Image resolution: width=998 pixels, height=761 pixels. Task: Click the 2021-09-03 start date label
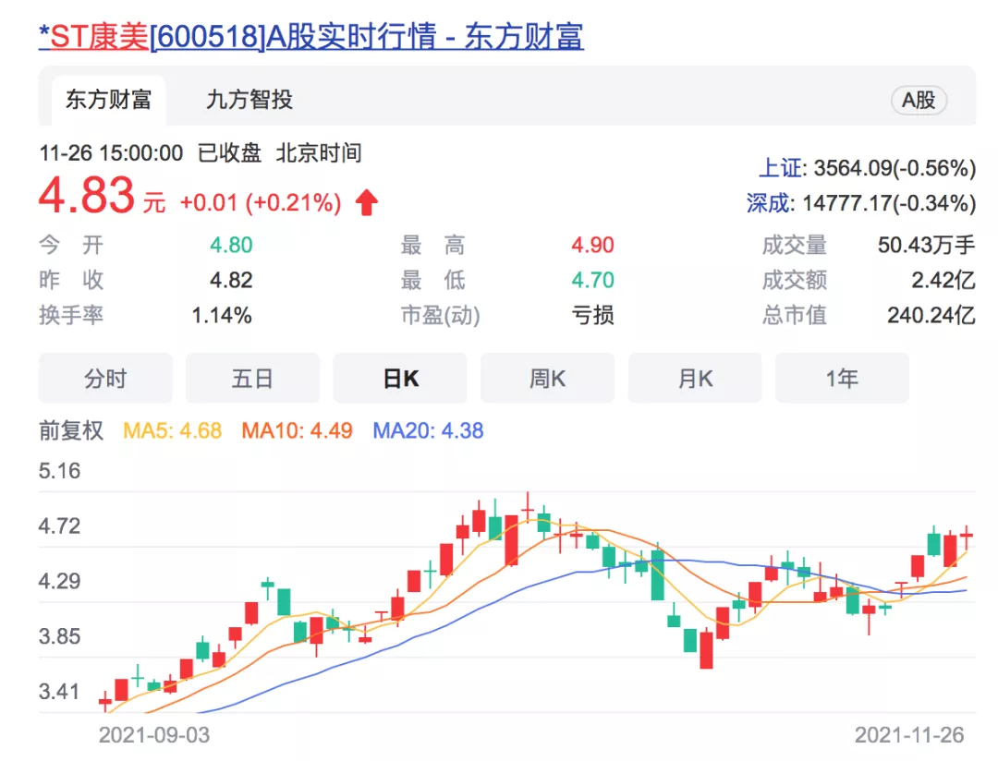click(154, 735)
